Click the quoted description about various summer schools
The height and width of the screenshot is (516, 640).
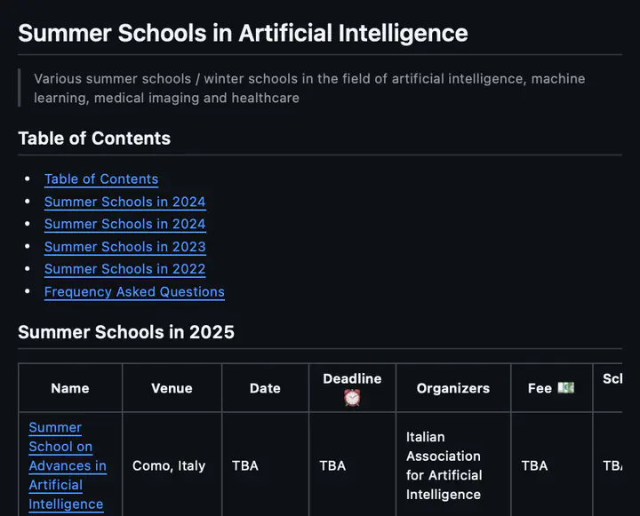(x=309, y=88)
